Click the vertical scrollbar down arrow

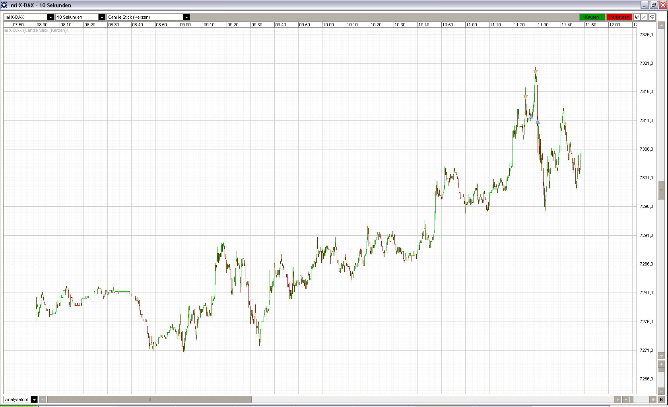tap(662, 356)
